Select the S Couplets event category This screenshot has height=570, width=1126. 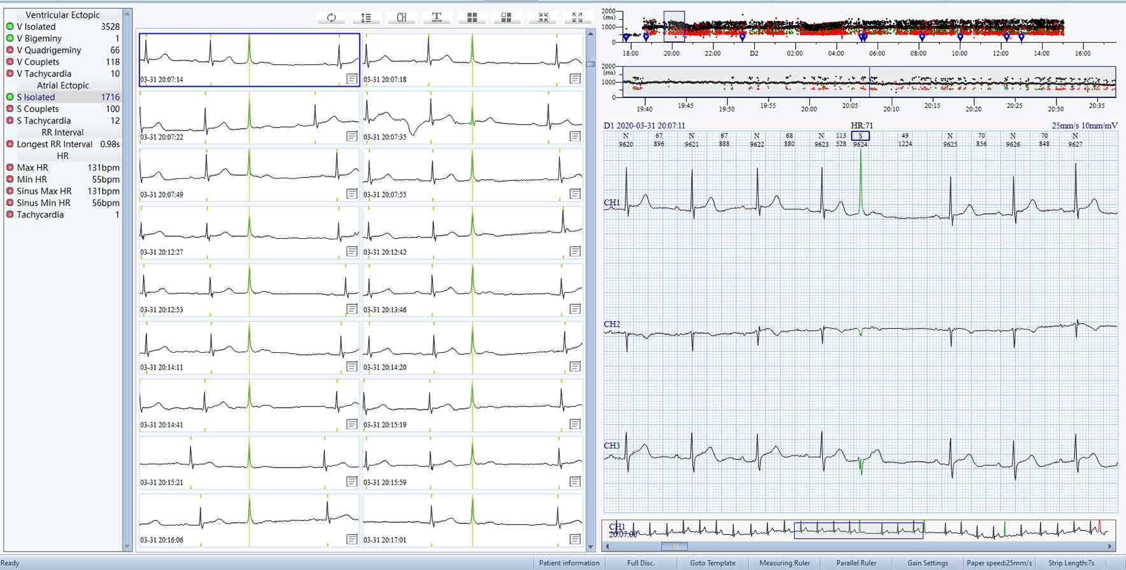(63, 109)
